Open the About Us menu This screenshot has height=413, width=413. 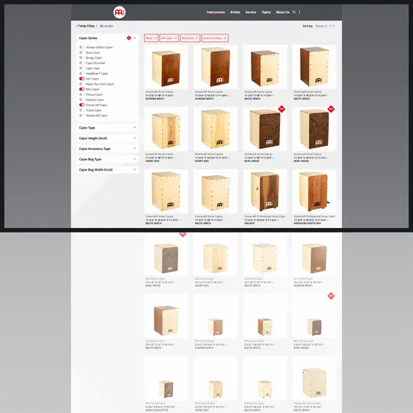[x=283, y=12]
